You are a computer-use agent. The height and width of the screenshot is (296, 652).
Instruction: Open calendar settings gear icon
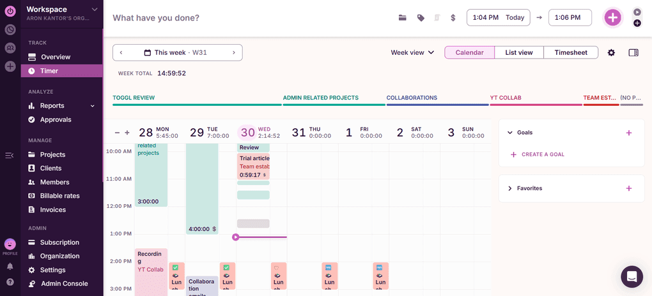(611, 52)
